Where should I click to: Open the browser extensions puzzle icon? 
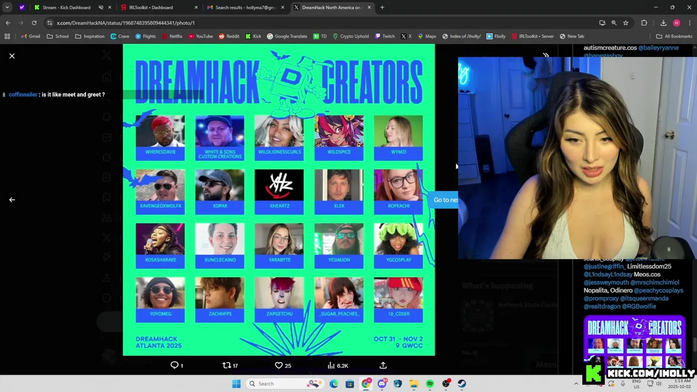(x=644, y=23)
